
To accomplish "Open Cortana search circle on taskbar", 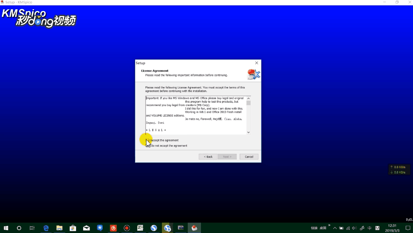I will (19, 228).
